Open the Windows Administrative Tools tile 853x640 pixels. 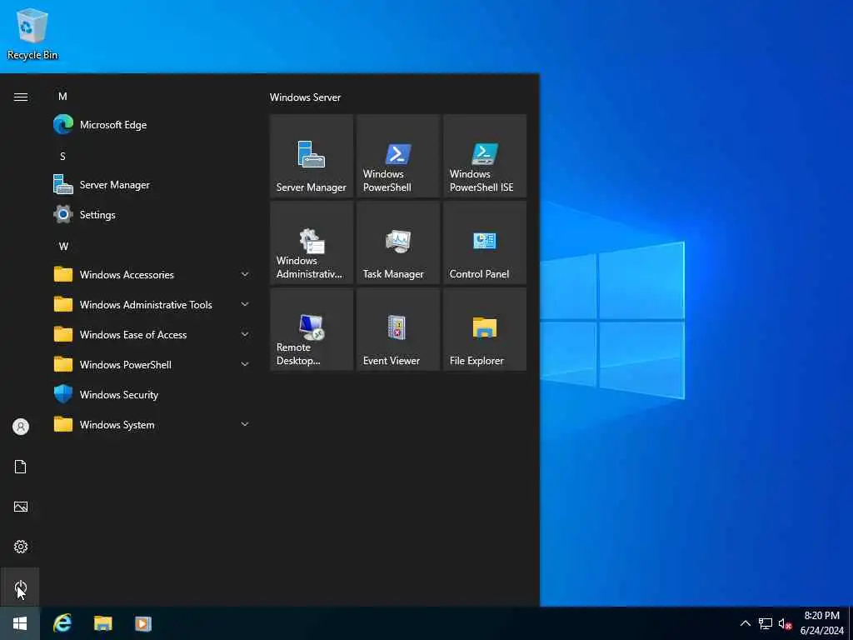312,242
